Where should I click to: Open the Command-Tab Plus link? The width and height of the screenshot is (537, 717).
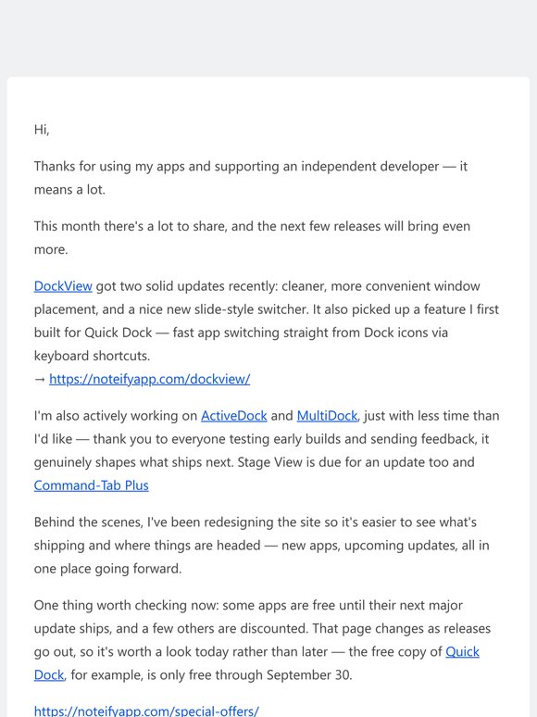pyautogui.click(x=92, y=485)
